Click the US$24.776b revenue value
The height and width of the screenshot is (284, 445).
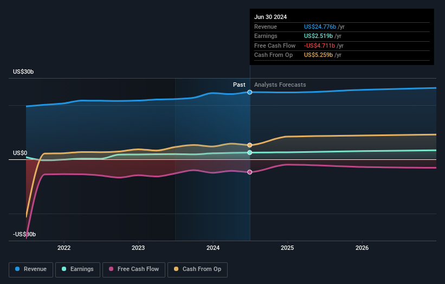click(x=320, y=27)
